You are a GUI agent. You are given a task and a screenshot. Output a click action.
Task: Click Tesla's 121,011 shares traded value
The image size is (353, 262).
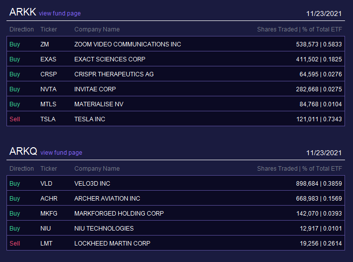point(307,119)
